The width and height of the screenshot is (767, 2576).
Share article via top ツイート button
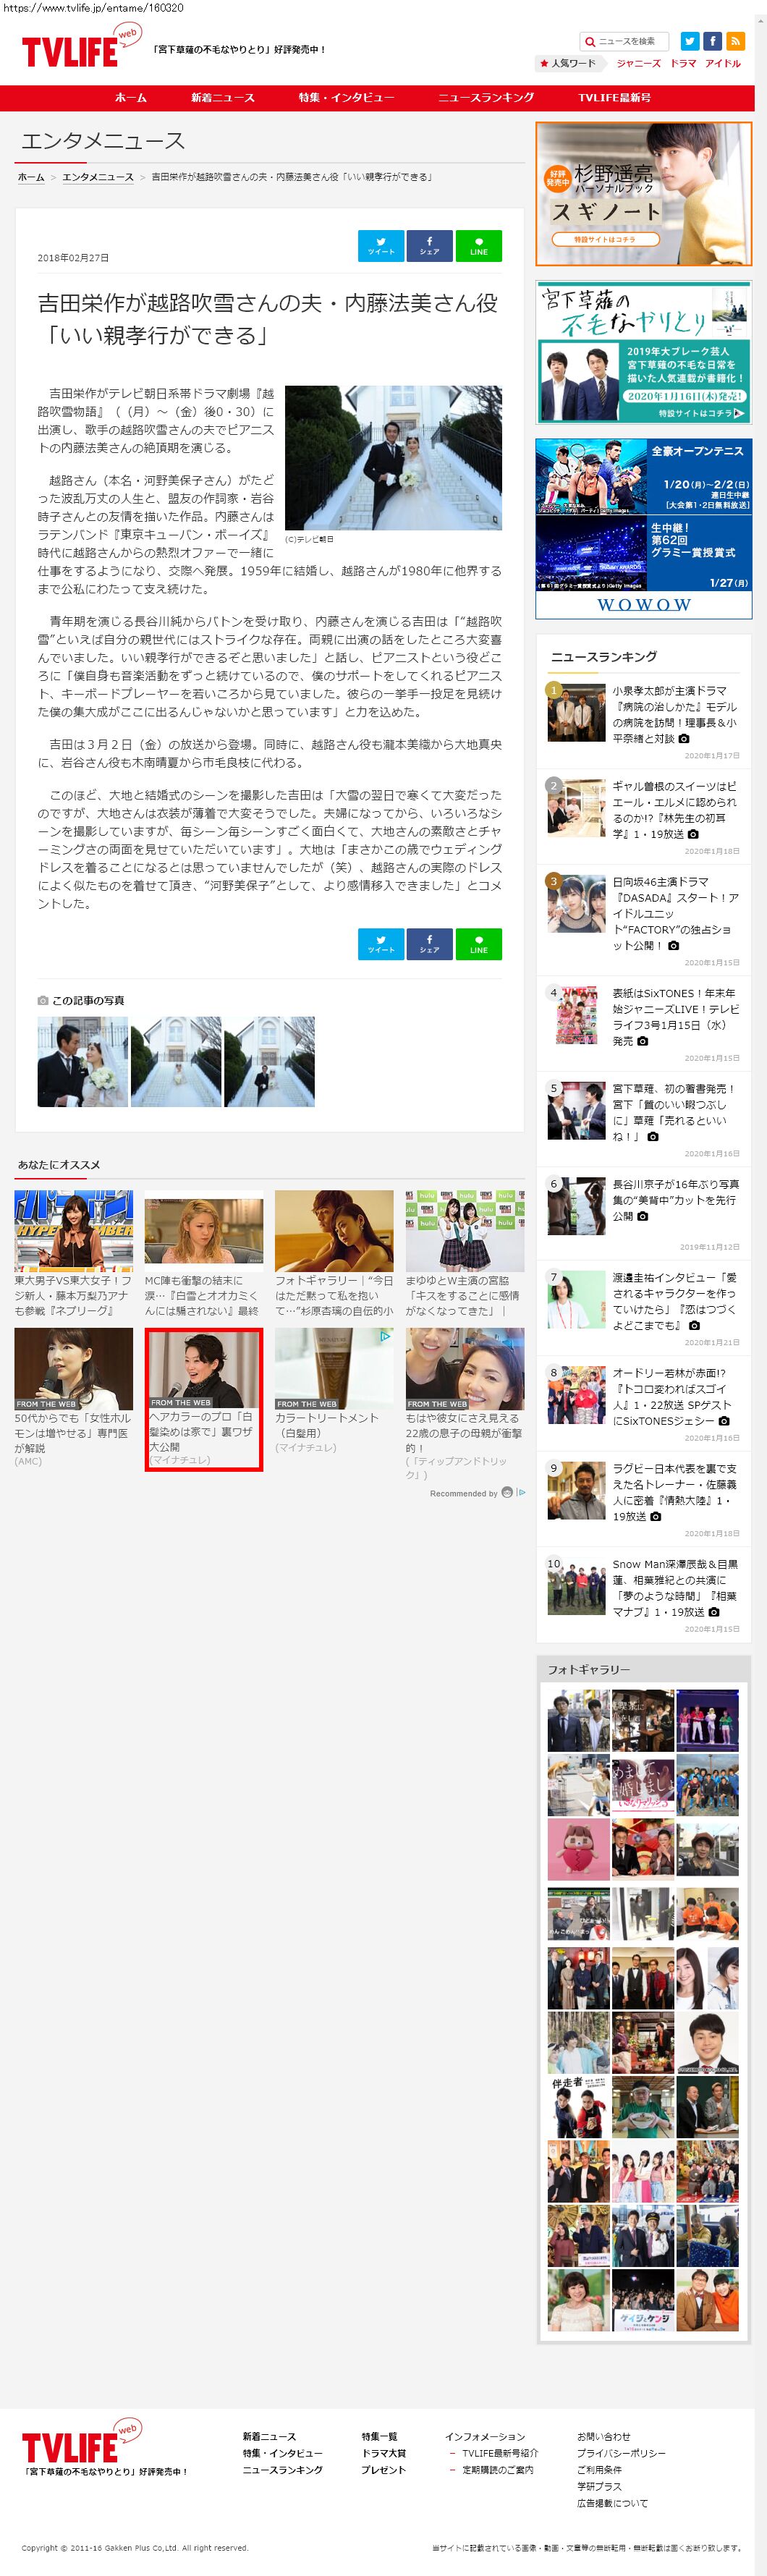coord(381,246)
